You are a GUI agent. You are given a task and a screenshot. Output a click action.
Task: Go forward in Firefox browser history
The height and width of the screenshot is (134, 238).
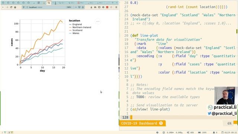(x=7, y=7)
